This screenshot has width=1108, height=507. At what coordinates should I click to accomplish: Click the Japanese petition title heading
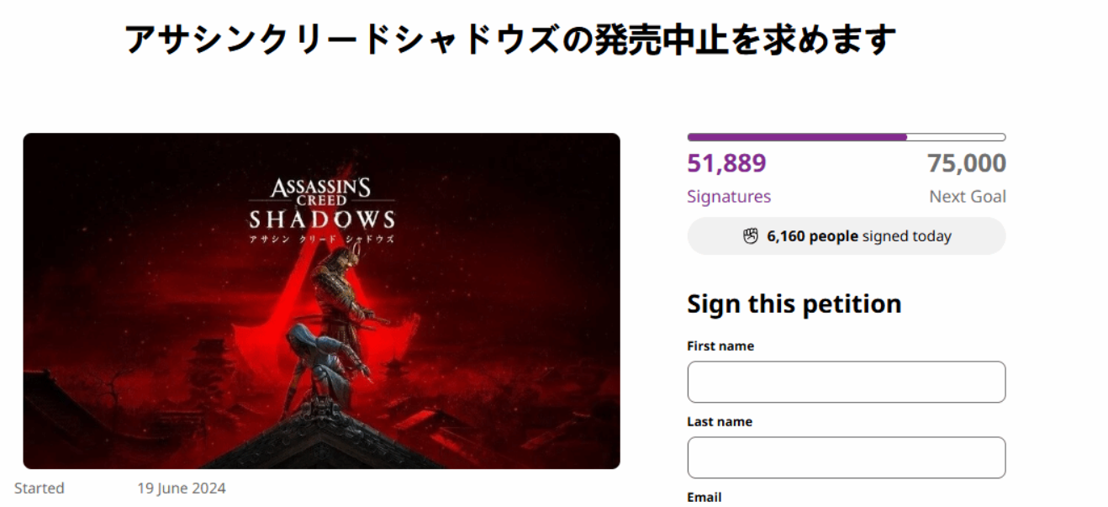pos(509,40)
